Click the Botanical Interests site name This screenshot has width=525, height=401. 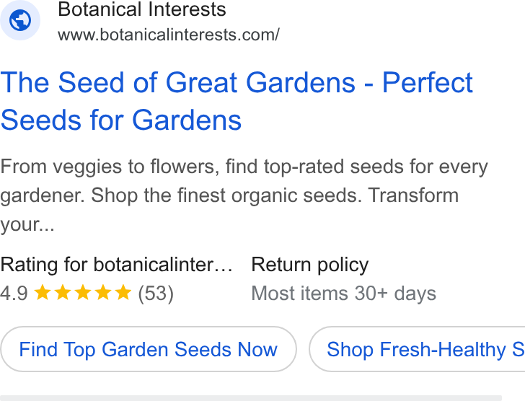click(142, 9)
